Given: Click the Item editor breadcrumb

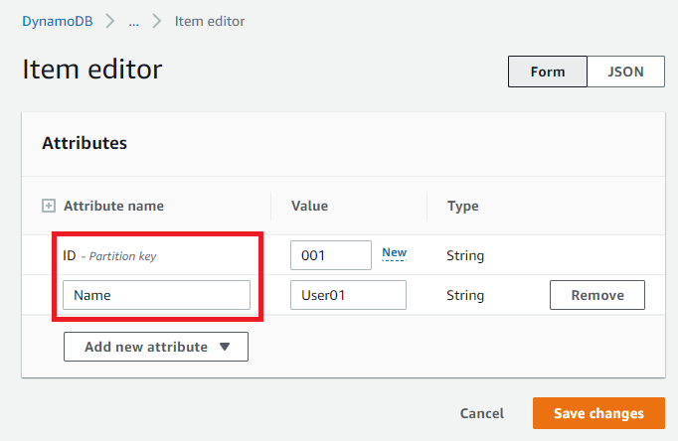Looking at the screenshot, I should click(209, 21).
